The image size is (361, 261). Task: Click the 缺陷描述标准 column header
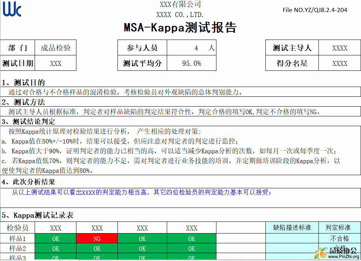(x=292, y=227)
